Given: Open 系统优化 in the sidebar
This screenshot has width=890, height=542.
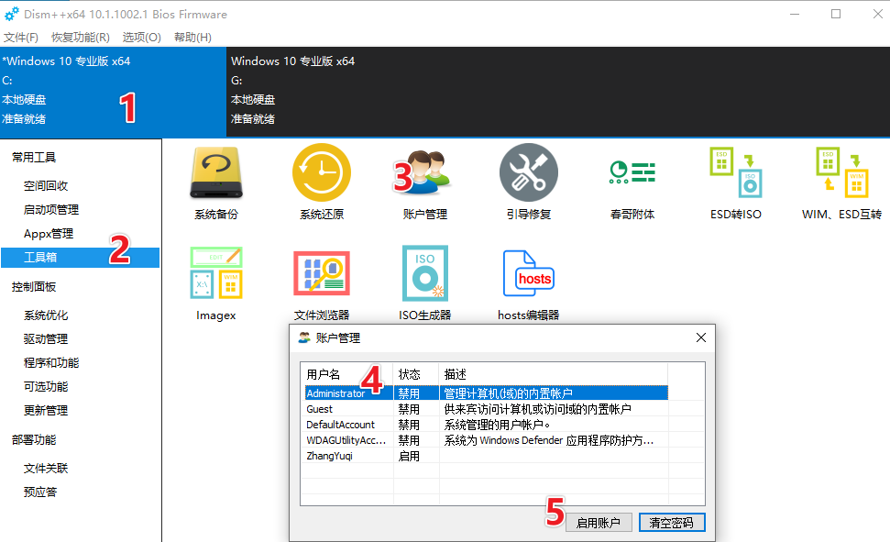Looking at the screenshot, I should click(x=46, y=315).
